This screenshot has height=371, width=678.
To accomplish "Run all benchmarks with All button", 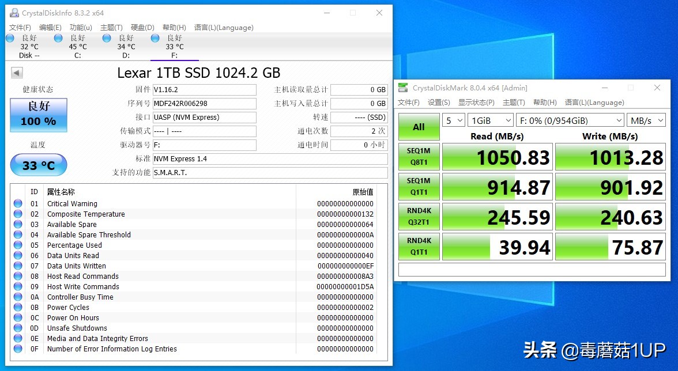I will pos(419,127).
